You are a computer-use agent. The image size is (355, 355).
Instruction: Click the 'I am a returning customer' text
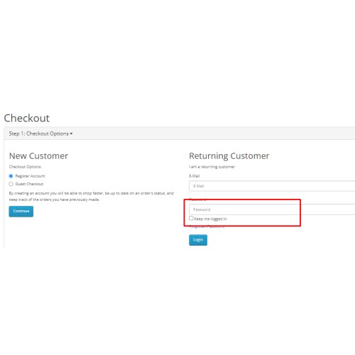212,167
